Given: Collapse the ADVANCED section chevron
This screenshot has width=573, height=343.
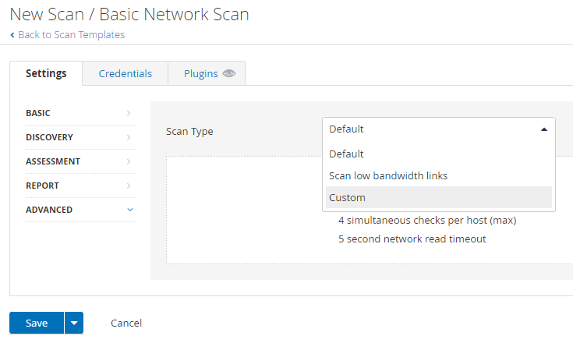Looking at the screenshot, I should (129, 210).
